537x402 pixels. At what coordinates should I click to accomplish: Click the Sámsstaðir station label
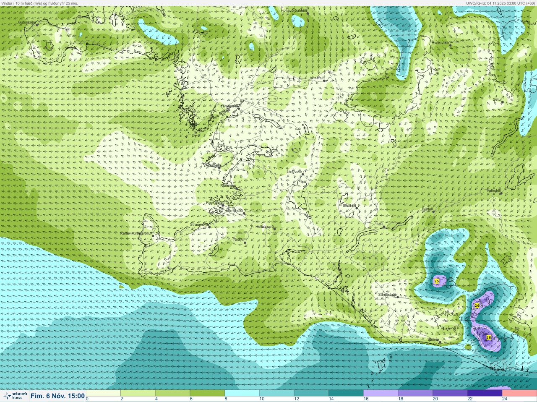[x=387, y=295]
